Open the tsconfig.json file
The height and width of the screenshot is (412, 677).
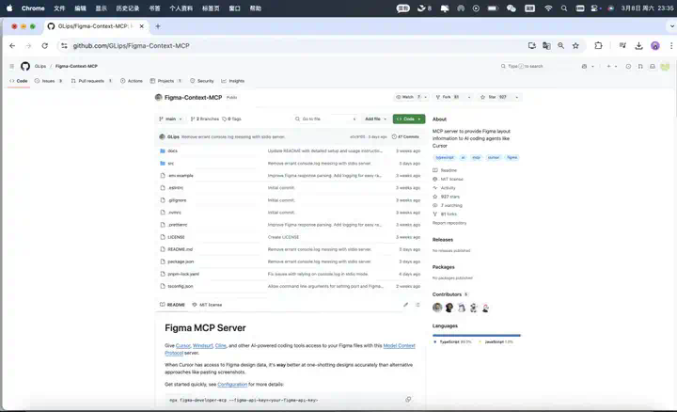coord(181,286)
